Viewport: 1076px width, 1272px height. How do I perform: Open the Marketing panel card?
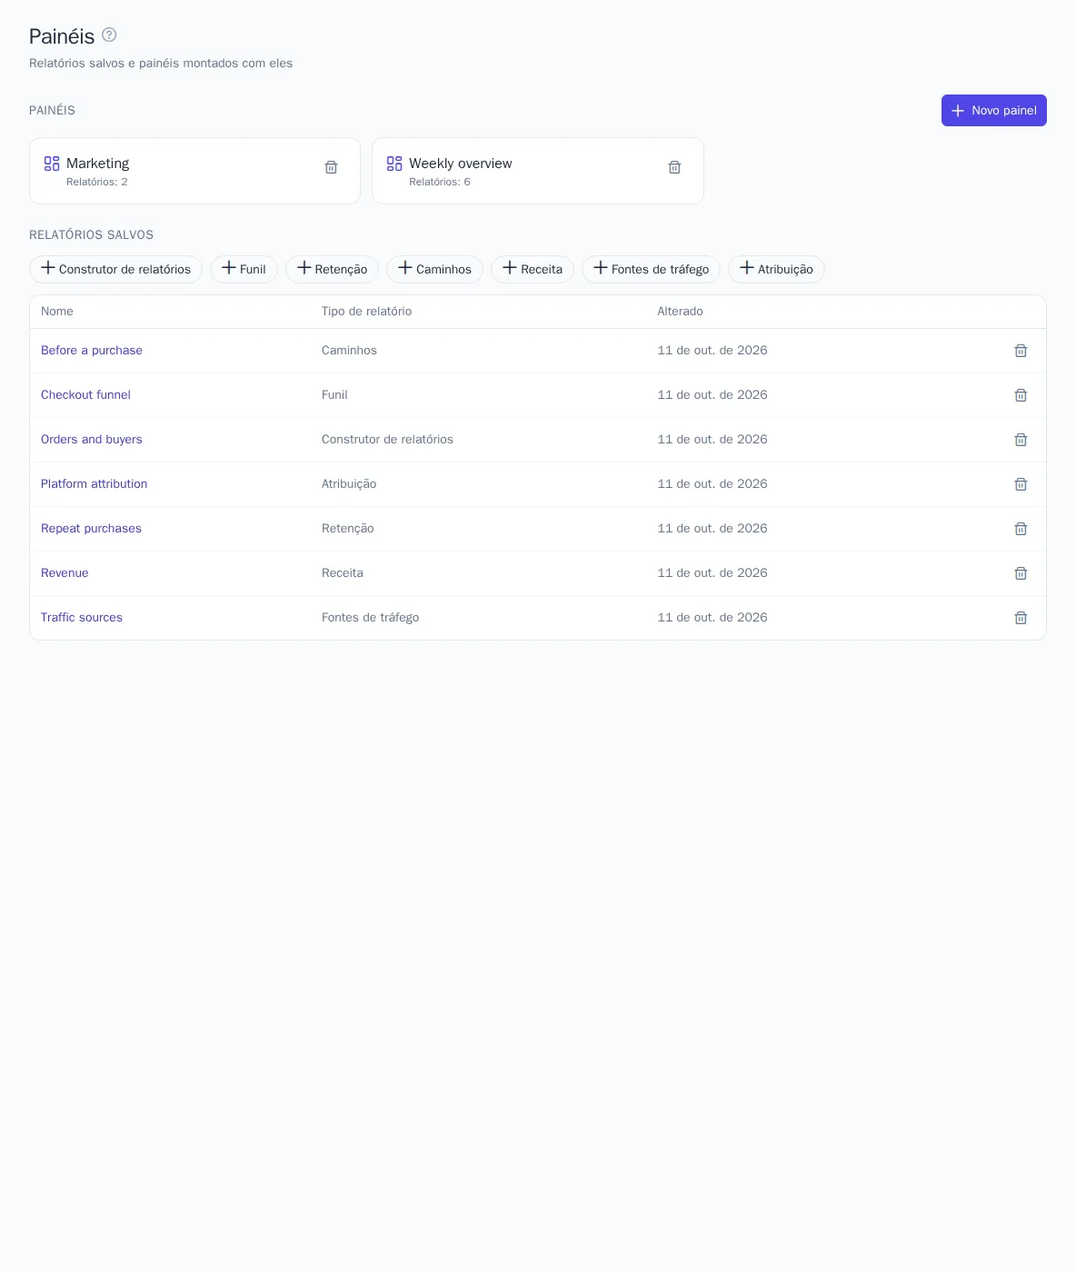[x=194, y=171]
